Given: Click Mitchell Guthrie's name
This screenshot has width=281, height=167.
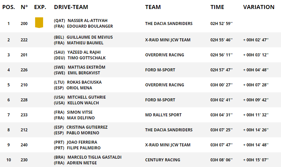Looking at the screenshot, I should (x=87, y=97).
